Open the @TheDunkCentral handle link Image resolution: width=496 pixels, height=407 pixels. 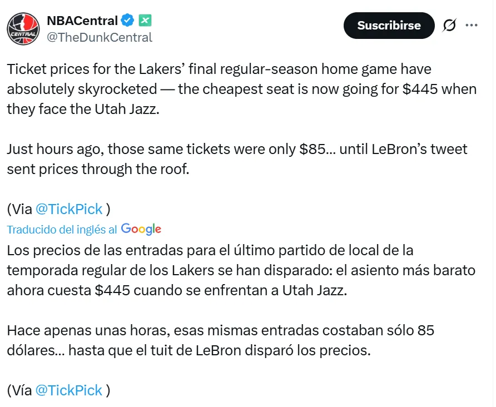(x=99, y=37)
